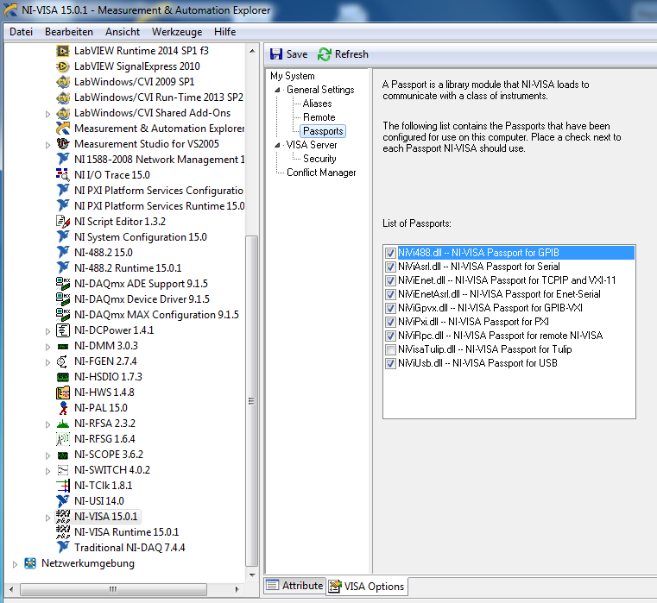Click the NI-DCPower 1.4.1 icon

point(63,330)
